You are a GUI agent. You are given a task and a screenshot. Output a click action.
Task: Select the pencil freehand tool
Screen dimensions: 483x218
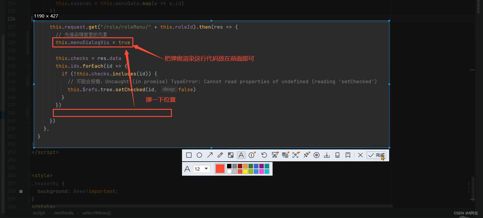(x=220, y=155)
